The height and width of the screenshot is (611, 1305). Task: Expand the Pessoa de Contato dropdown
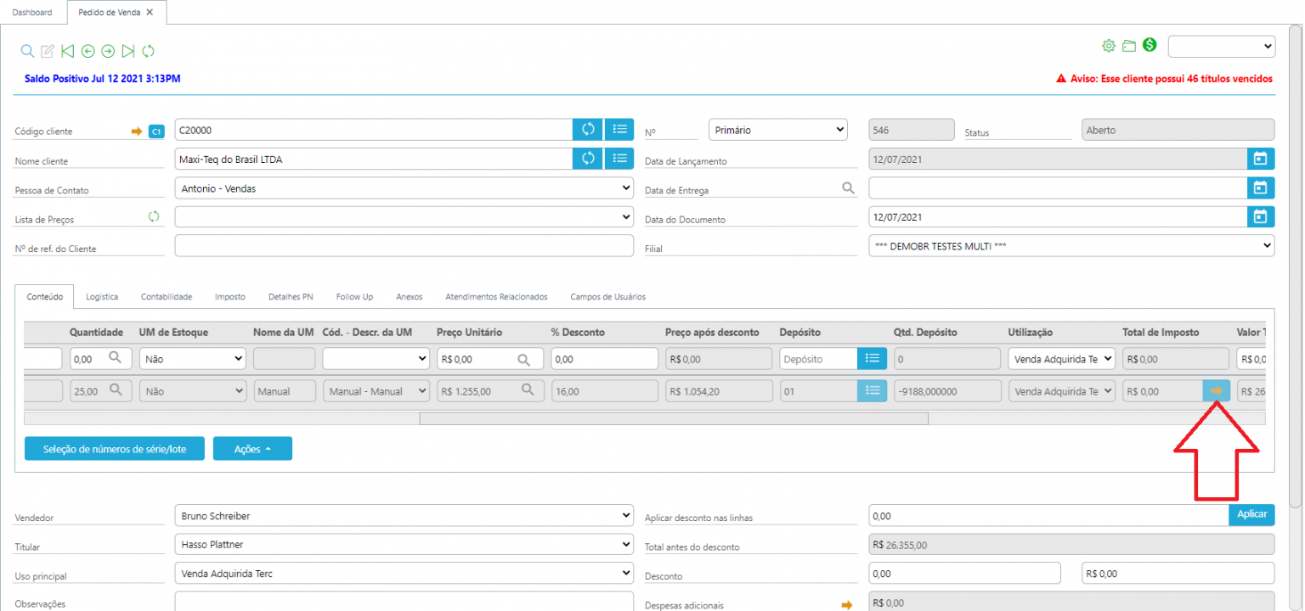pyautogui.click(x=404, y=188)
